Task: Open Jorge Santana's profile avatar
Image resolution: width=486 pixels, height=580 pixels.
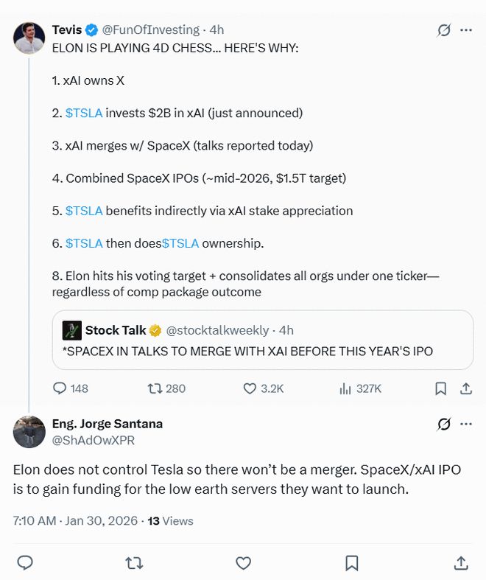Action: pos(29,432)
